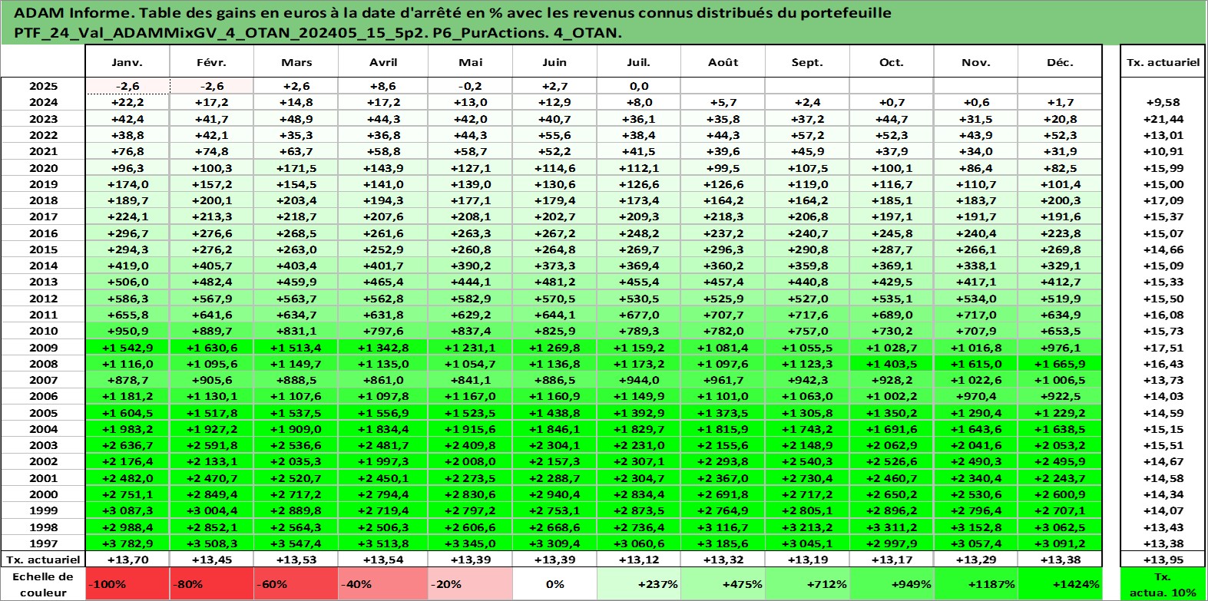
Task: Select the '+13,95' overall actuarial rate cell
Action: coord(1163,560)
